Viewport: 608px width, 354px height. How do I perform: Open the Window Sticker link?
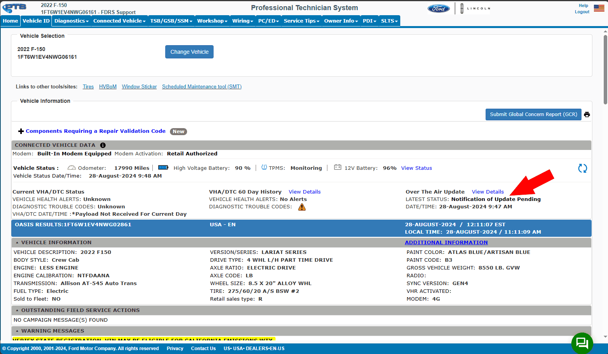pos(139,87)
